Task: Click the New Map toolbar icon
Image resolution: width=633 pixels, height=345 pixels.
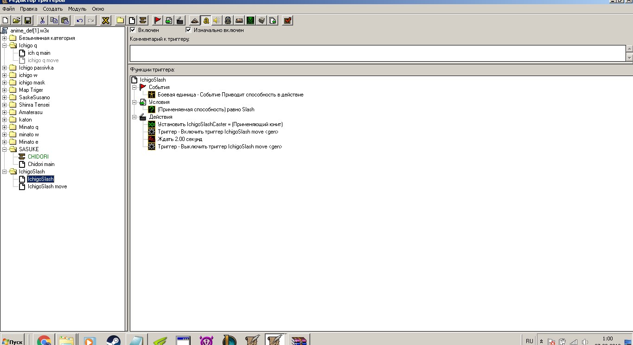Action: tap(6, 20)
